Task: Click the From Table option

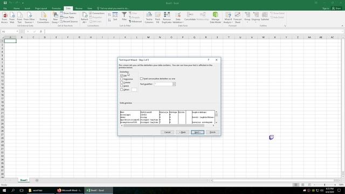Action: [67, 17]
